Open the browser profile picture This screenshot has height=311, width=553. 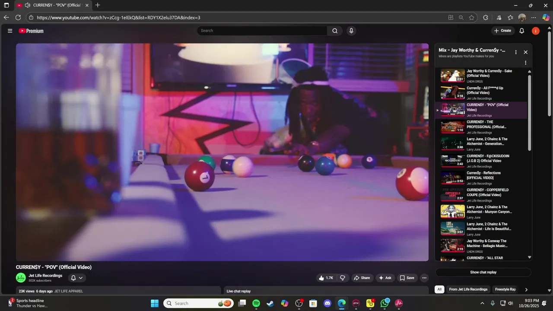point(522,18)
